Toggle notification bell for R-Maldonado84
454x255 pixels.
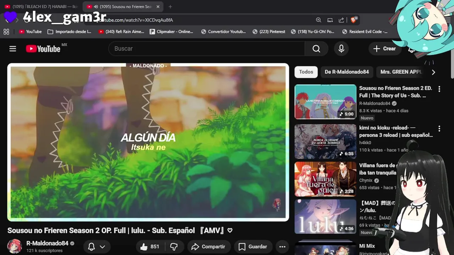tap(91, 247)
